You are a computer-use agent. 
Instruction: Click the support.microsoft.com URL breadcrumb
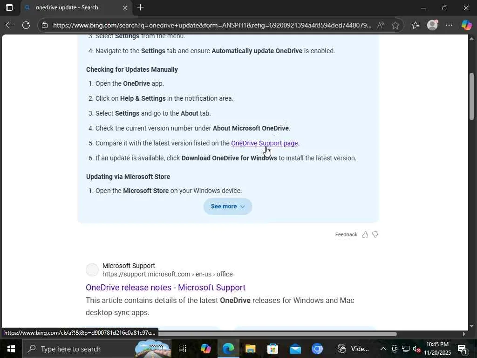click(x=168, y=274)
